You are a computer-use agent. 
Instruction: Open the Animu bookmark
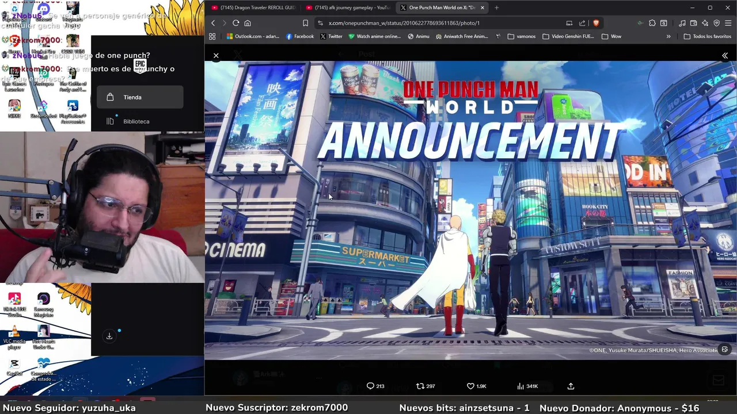coord(419,36)
